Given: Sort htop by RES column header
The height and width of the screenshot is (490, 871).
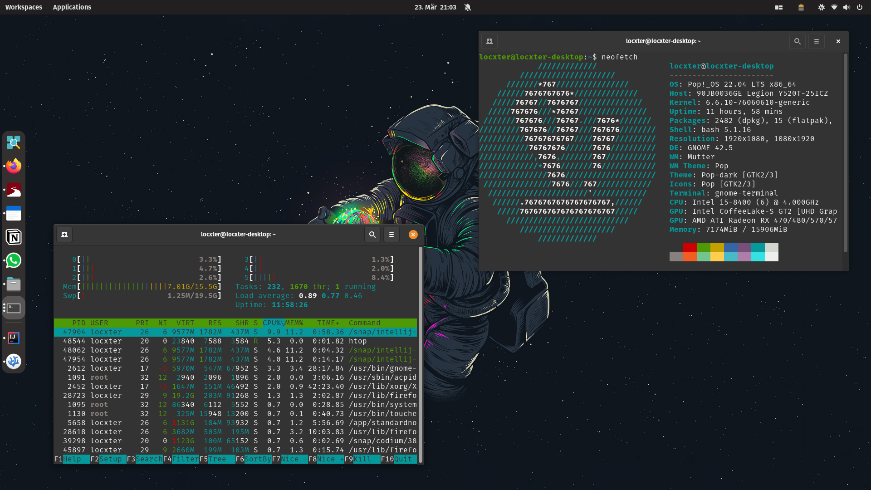Looking at the screenshot, I should point(215,323).
